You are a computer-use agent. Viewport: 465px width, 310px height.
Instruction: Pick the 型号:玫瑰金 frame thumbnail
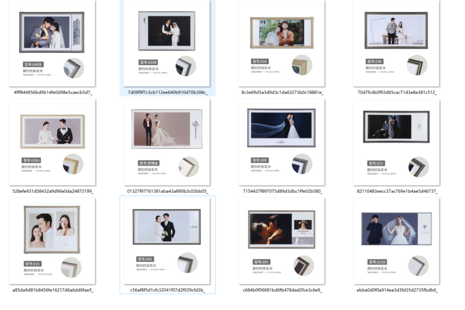point(167,142)
